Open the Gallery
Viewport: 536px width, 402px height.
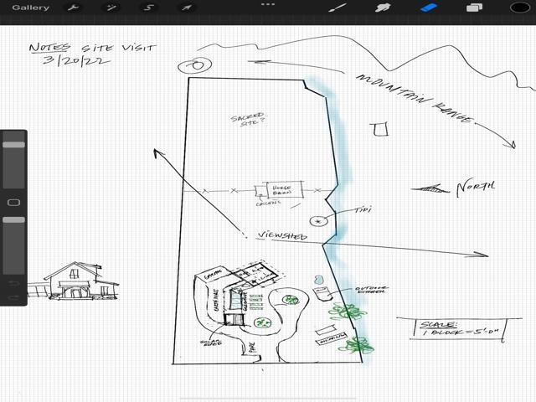pos(30,8)
